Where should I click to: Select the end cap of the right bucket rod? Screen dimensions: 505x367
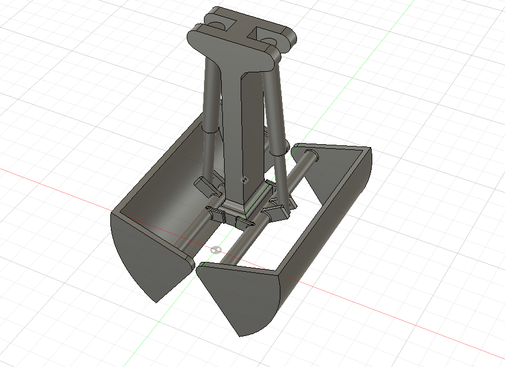(313, 154)
